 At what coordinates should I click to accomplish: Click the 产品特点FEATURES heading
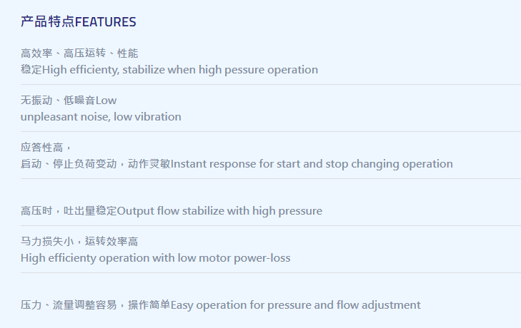point(79,22)
